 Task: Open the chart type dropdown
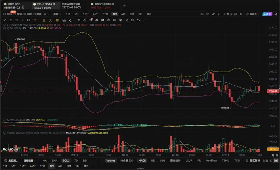coord(46,14)
